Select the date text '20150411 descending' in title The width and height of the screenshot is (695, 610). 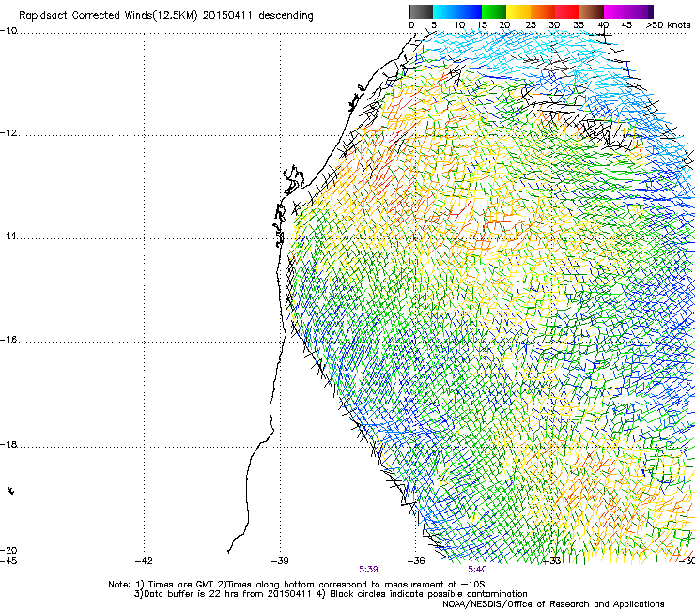[258, 16]
